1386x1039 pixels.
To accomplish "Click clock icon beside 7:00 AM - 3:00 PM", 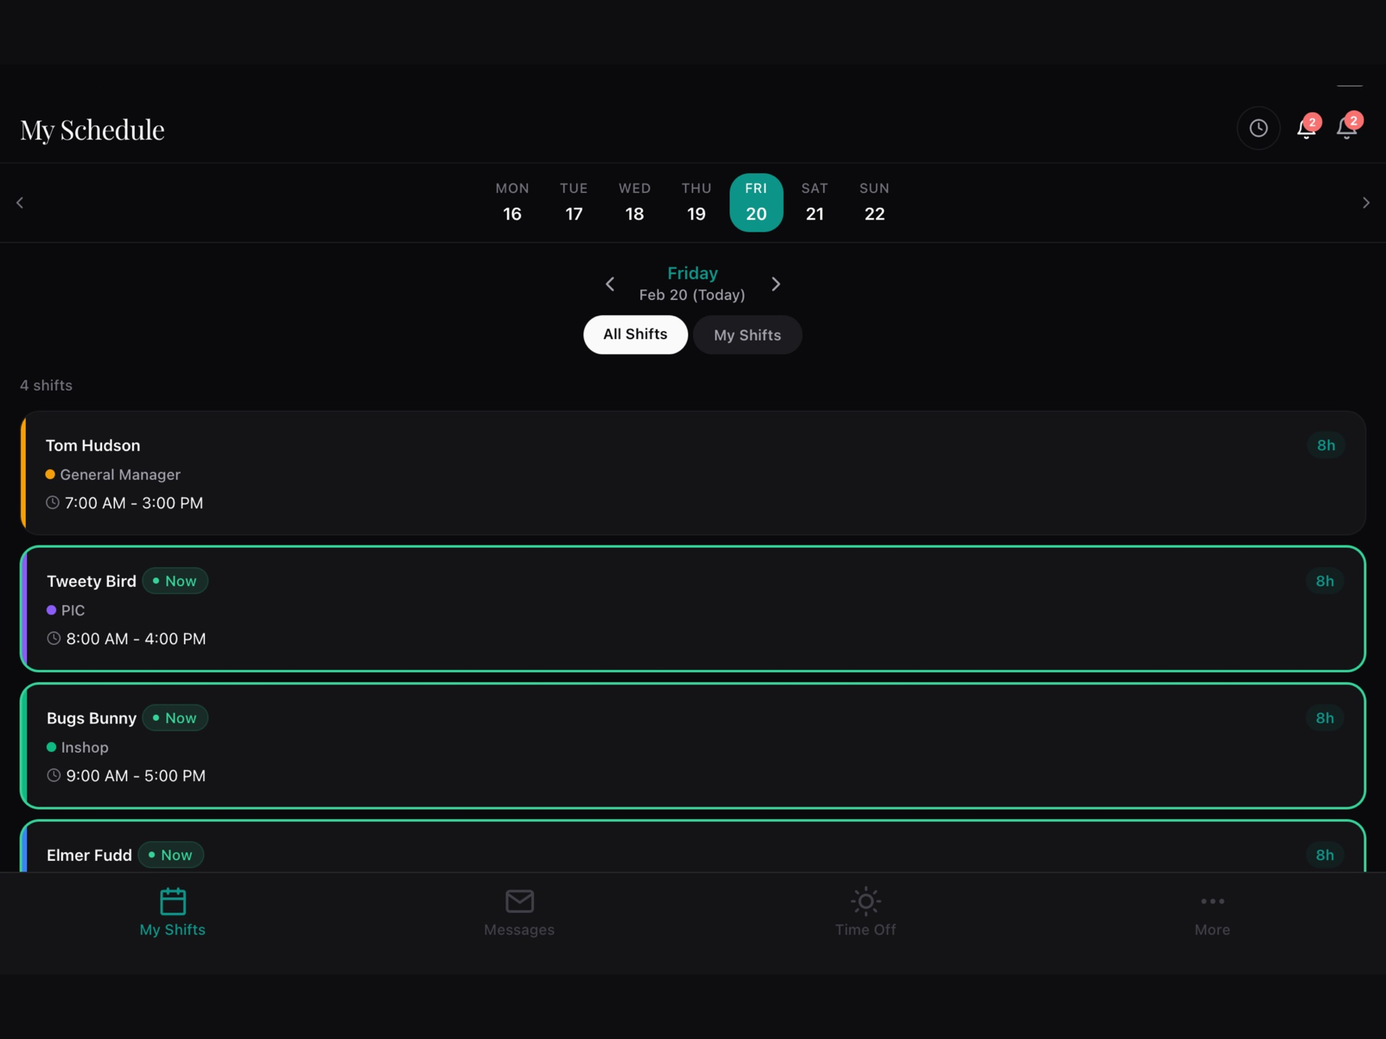I will pos(53,503).
